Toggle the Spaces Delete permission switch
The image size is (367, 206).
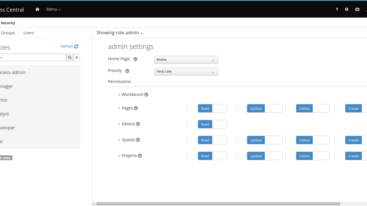(x=312, y=140)
